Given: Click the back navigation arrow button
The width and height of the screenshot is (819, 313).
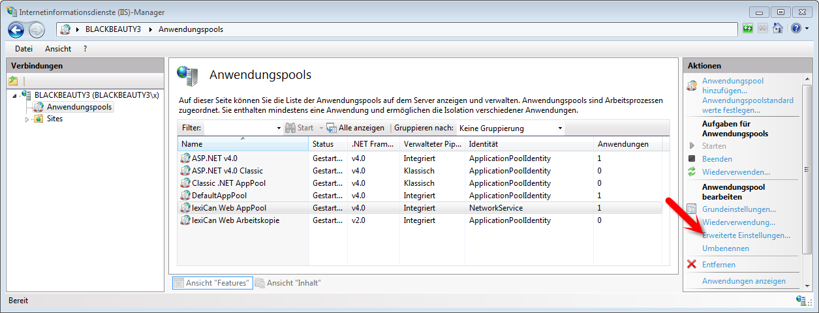Looking at the screenshot, I should point(16,29).
